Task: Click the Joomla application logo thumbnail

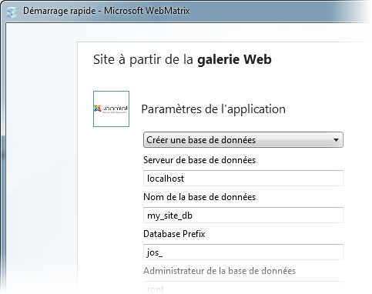Action: coord(111,109)
